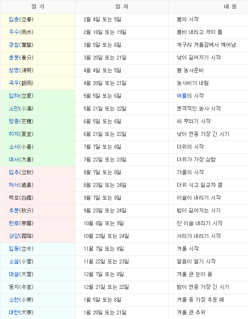
Task: Click the 한로(寒露) link
Action: click(x=14, y=223)
